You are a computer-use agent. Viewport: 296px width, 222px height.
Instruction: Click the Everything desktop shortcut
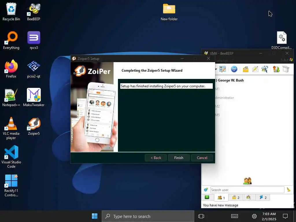11,40
